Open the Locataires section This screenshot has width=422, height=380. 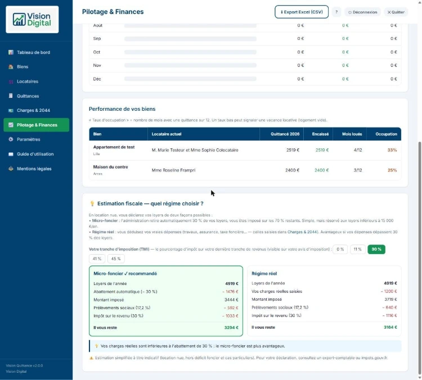37,81
